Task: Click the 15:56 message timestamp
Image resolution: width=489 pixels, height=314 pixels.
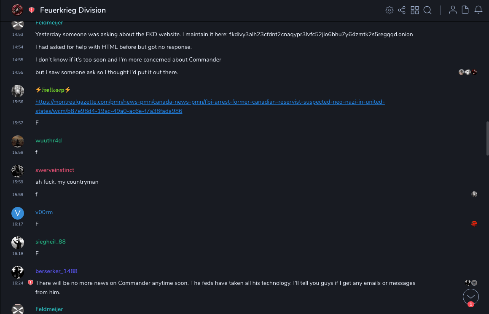Action: coord(18,102)
